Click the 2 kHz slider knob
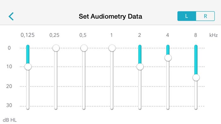This screenshot has width=221, height=124. pos(140,67)
